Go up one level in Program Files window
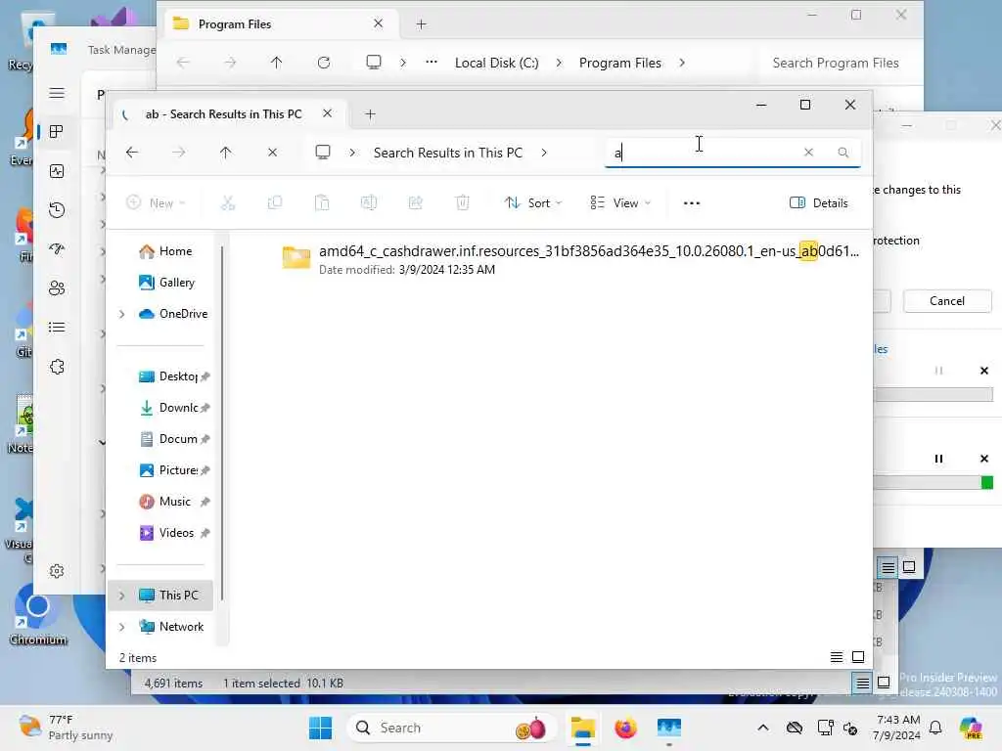The height and width of the screenshot is (751, 1002). 276,63
